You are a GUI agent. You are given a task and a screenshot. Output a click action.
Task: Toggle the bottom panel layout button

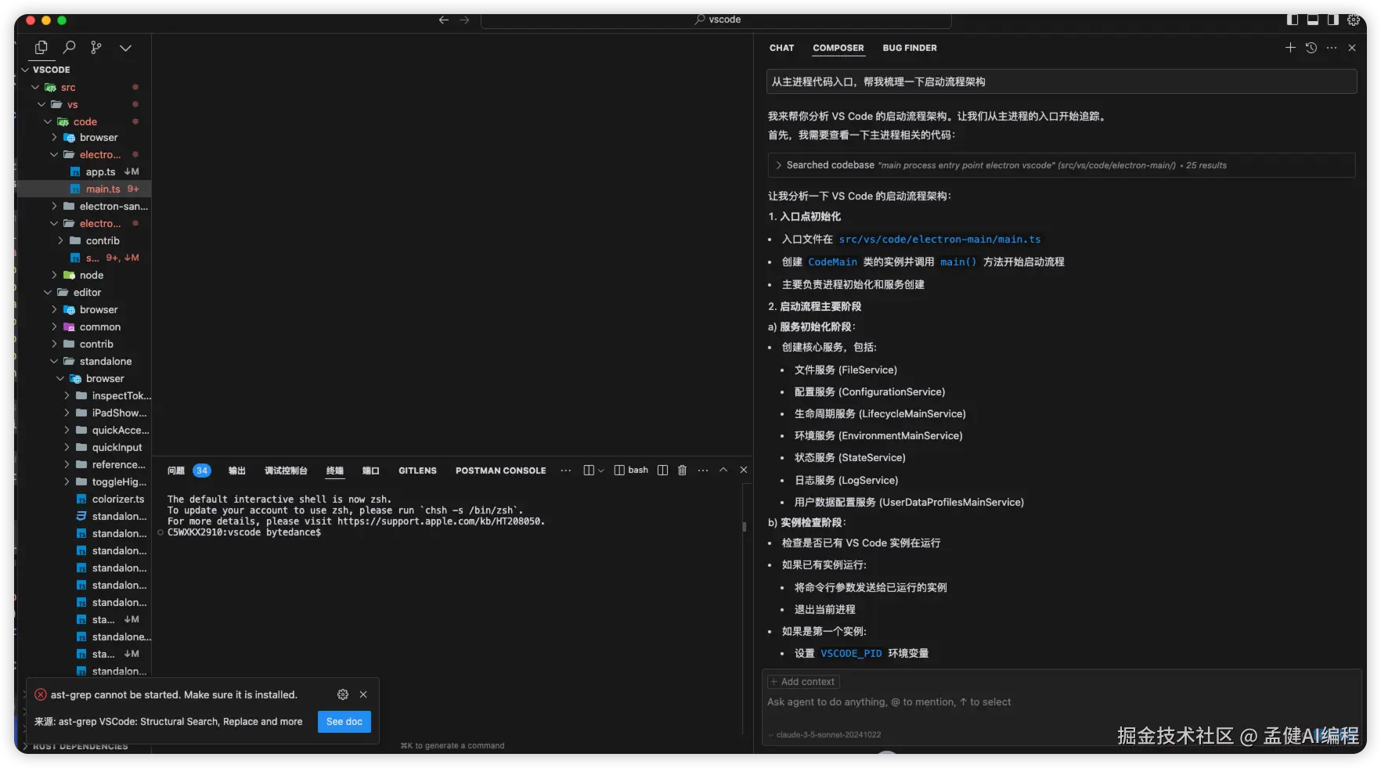1313,20
